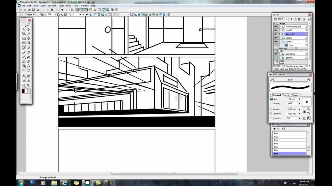Click the brush tip shape preview
The width and height of the screenshot is (332, 186).
pos(307,102)
